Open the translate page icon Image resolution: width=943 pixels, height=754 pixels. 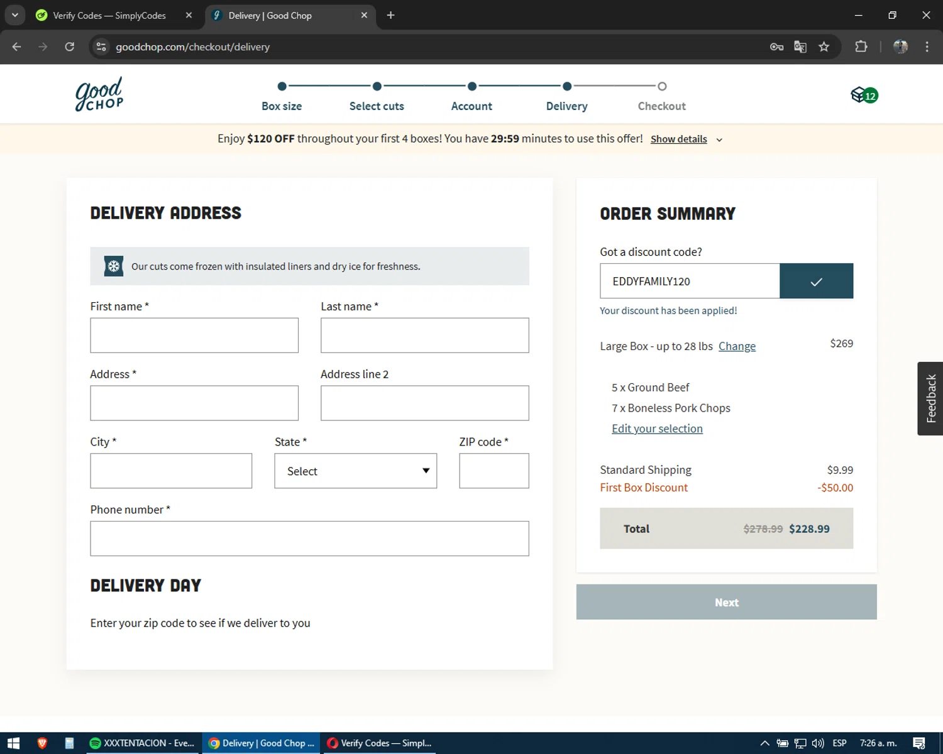800,46
